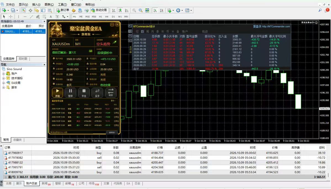The height and width of the screenshot is (189, 331).
Task: Open the 图表(C) menu
Action: point(49,4)
